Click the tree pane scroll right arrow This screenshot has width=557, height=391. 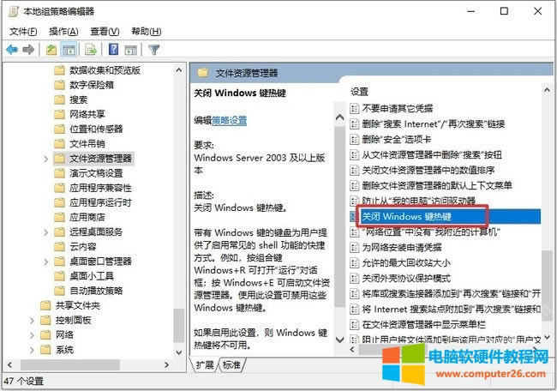click(166, 364)
